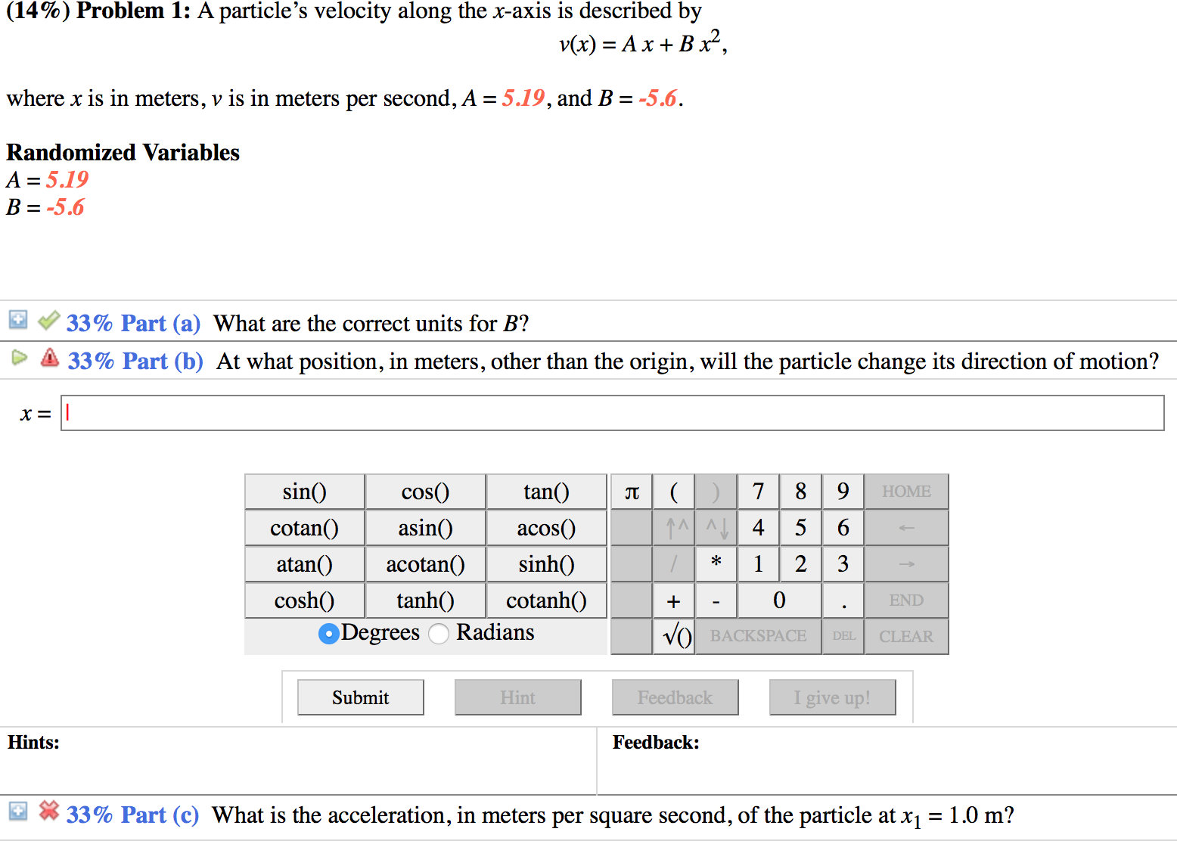Expand the details for Part (c)

(x=17, y=811)
